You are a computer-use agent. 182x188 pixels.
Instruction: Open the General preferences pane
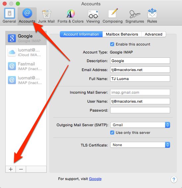pos(9,16)
